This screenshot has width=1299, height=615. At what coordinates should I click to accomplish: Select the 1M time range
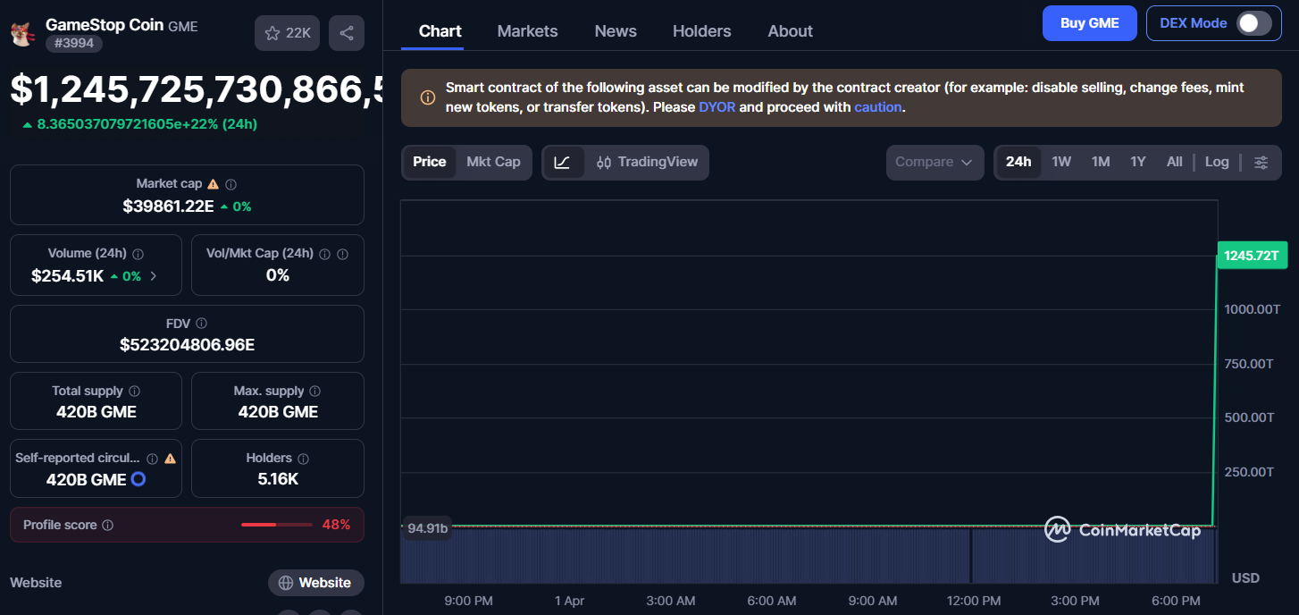(x=1101, y=162)
